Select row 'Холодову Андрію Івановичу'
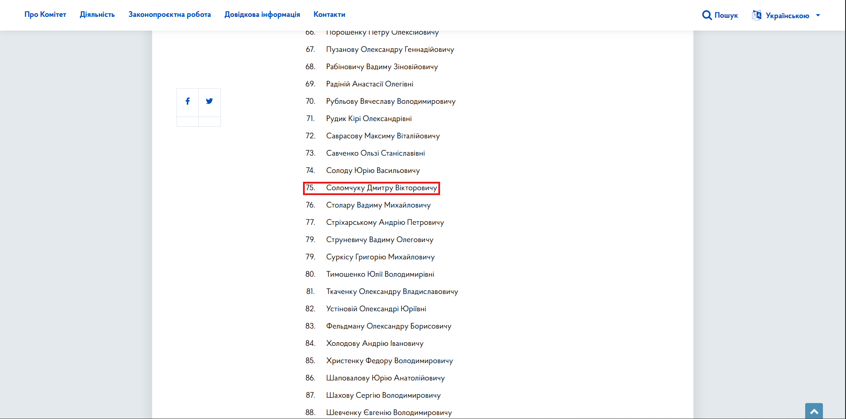Screen dimensions: 846x419 click(x=375, y=344)
